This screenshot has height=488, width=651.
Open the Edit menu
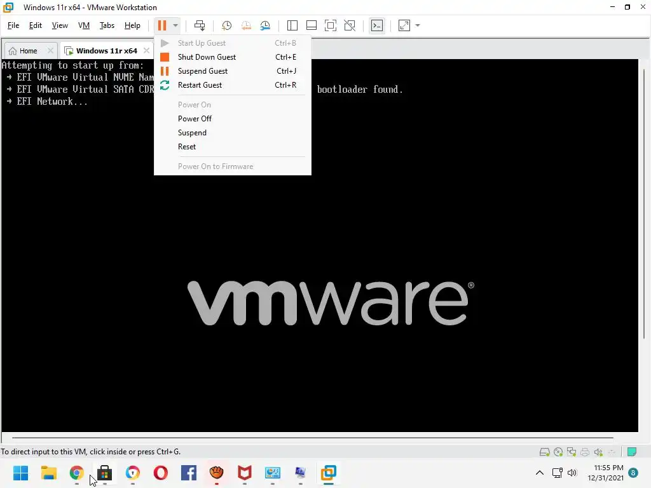[36, 25]
